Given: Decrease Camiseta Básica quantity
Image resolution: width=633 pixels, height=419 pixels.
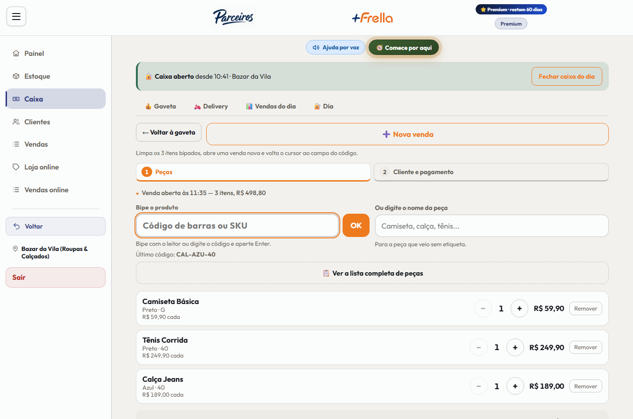Looking at the screenshot, I should (483, 309).
